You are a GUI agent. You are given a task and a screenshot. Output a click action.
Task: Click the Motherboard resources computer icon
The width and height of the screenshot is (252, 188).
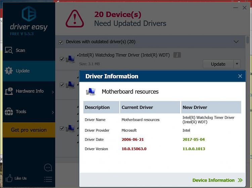coord(91,92)
